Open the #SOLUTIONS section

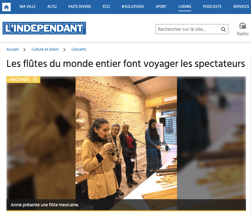(x=133, y=6)
